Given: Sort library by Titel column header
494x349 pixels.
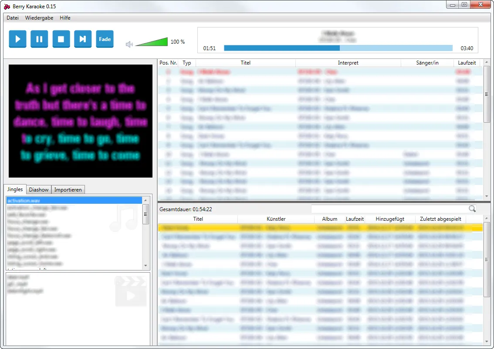Looking at the screenshot, I should [x=198, y=219].
